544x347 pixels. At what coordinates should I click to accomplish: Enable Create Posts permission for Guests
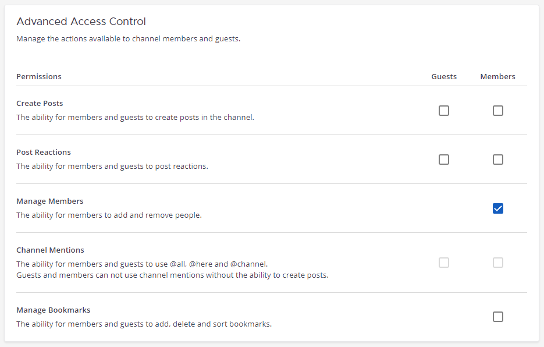coord(444,110)
